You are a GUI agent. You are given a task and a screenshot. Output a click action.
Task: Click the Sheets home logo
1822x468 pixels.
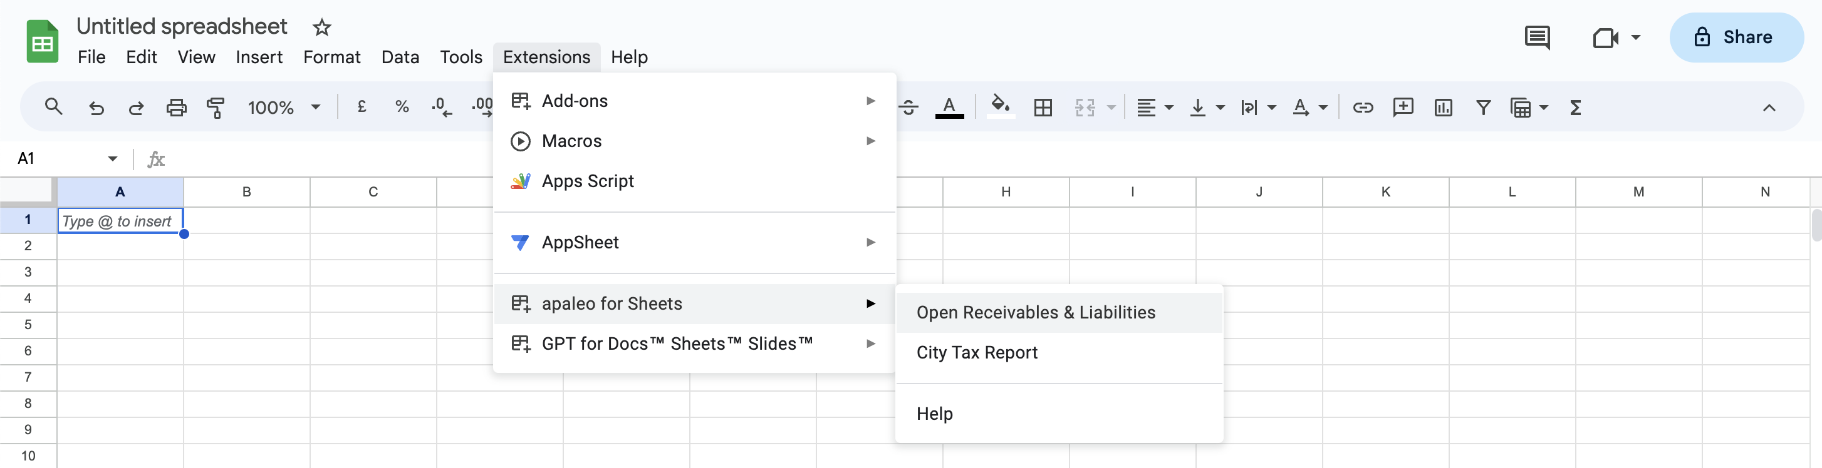pos(43,41)
